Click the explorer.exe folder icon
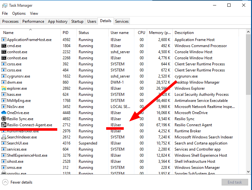Screen dimensions: 252x190 click(4, 88)
